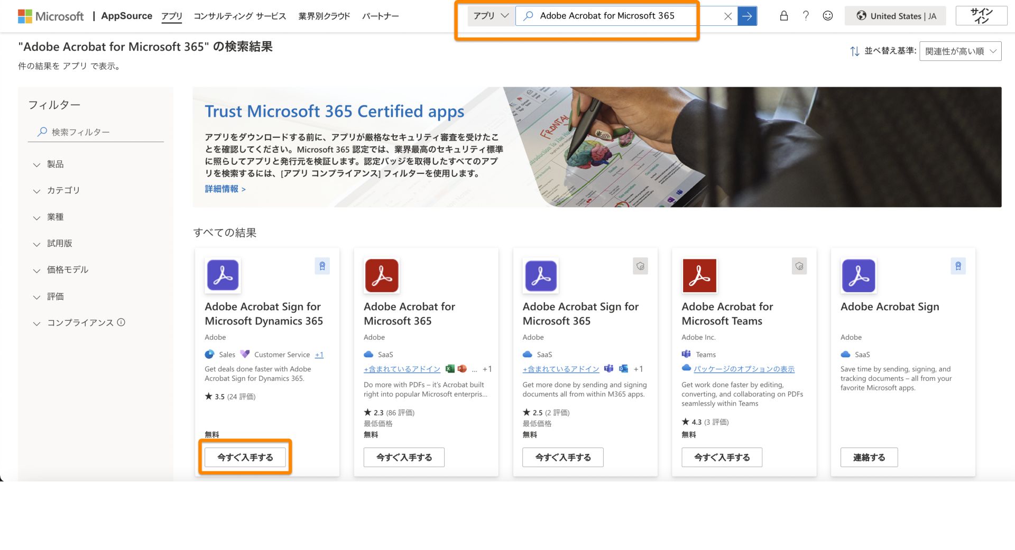Open United States | JA region selector
This screenshot has width=1015, height=550.
896,16
